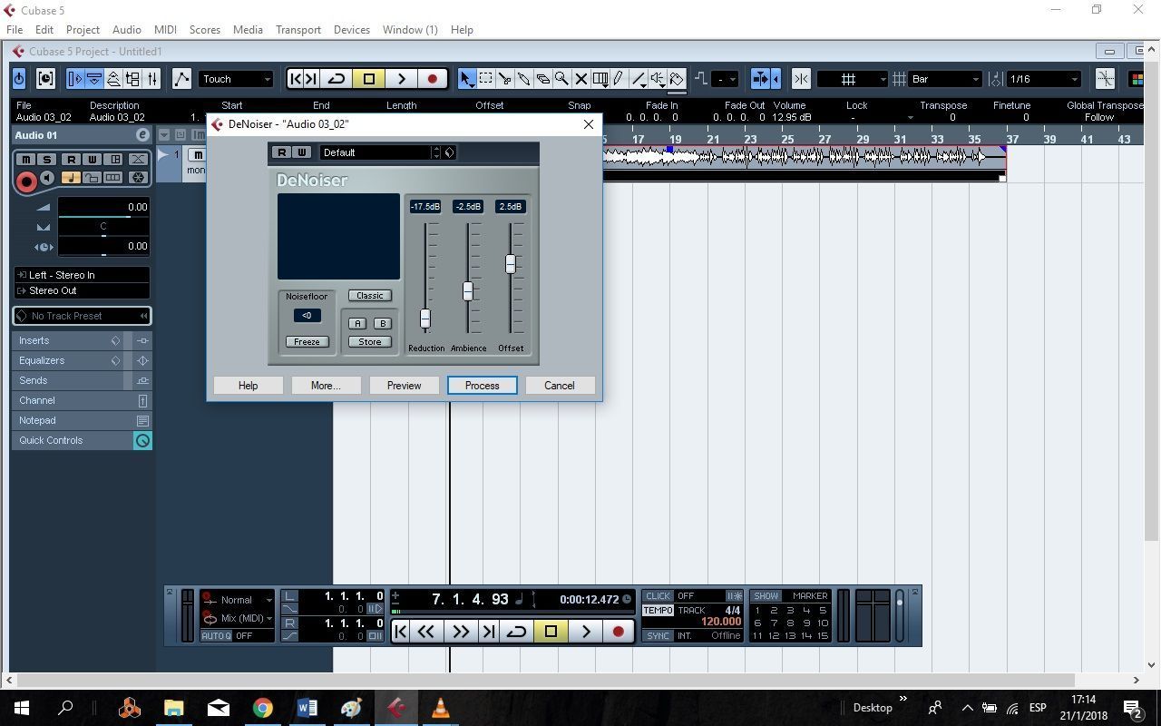This screenshot has width=1161, height=726.
Task: Toggle Mute in the Audio 01 inspector
Action: coord(26,160)
